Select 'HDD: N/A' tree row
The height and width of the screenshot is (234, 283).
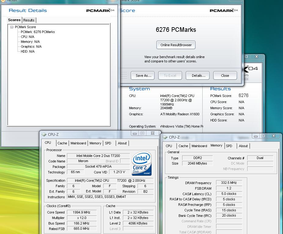(x=28, y=51)
